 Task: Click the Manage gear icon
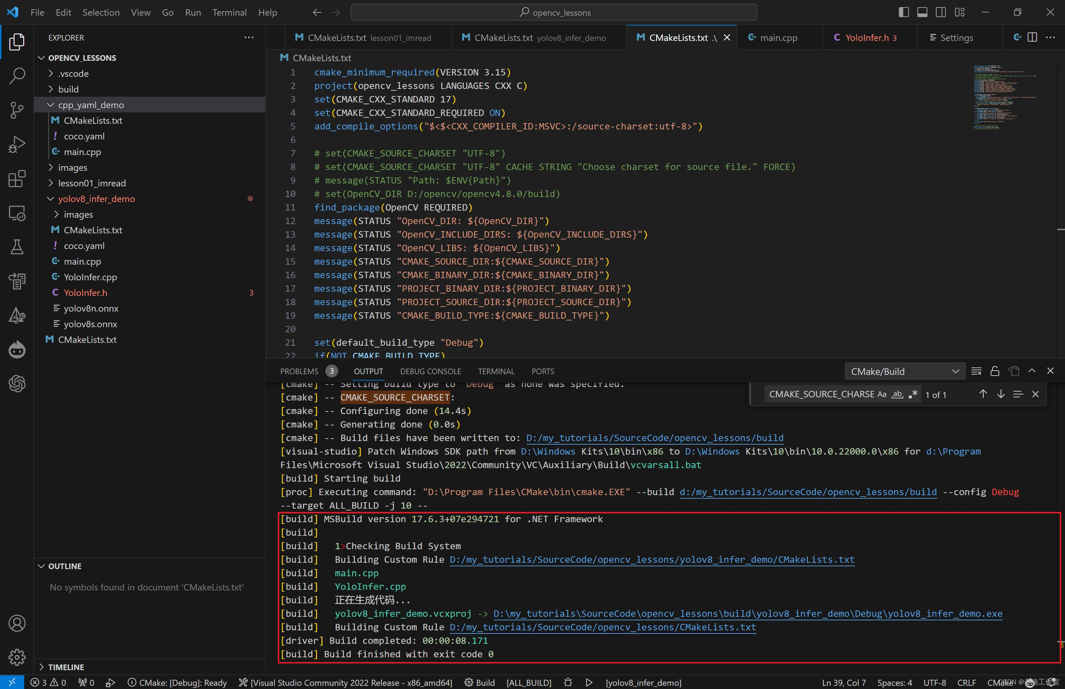[17, 657]
